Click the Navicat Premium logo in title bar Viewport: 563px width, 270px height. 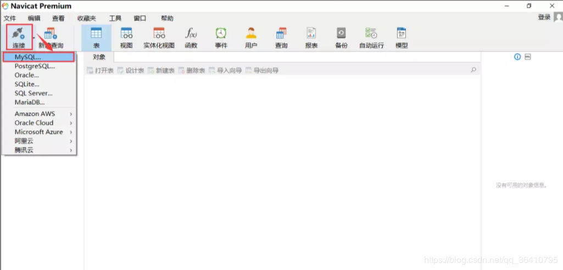pyautogui.click(x=5, y=6)
